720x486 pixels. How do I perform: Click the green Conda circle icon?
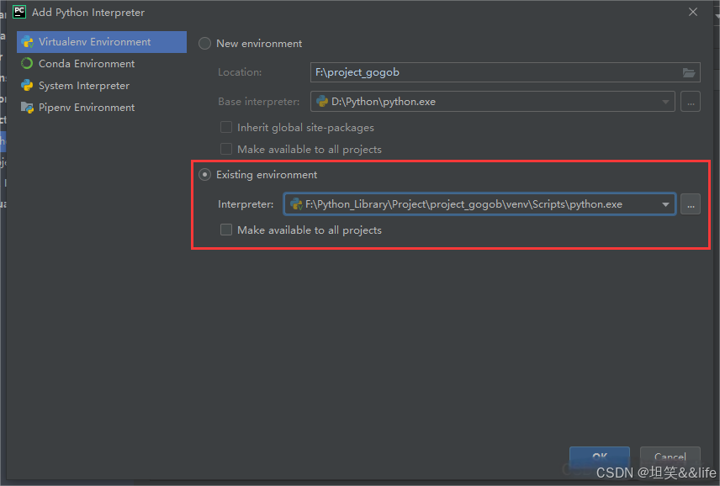point(27,63)
